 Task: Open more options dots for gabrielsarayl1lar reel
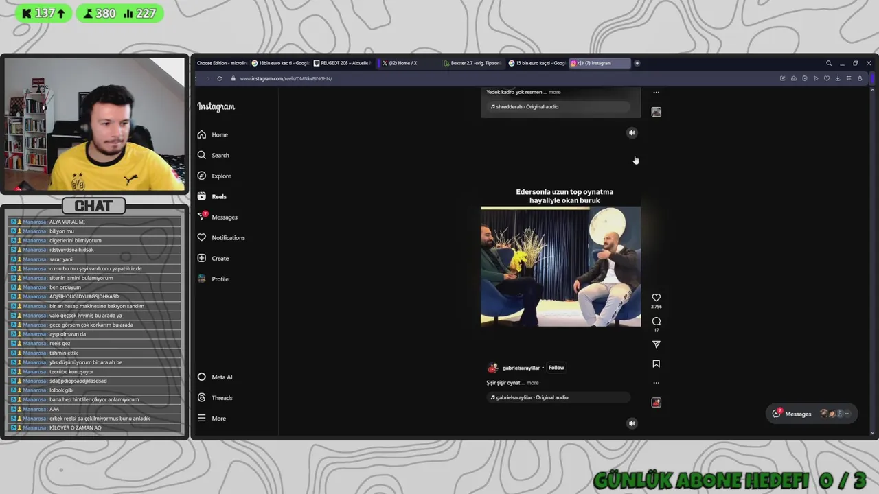[x=656, y=383]
